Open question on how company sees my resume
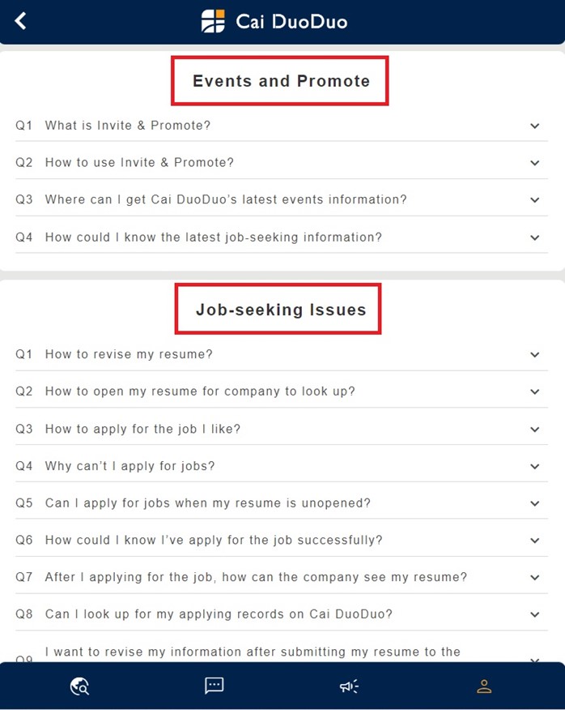 pyautogui.click(x=256, y=578)
